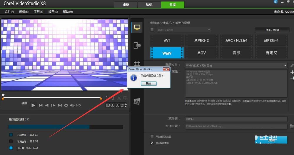Choose the AVI format
This screenshot has width=294, height=155.
[167, 40]
